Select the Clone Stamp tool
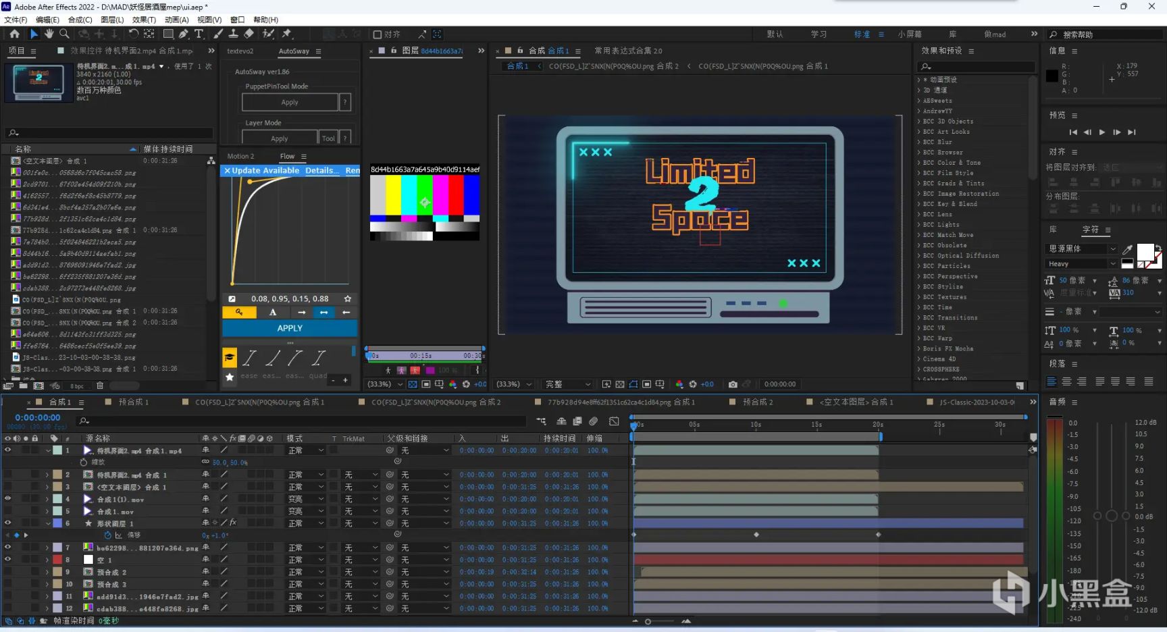Viewport: 1167px width, 632px height. (233, 34)
